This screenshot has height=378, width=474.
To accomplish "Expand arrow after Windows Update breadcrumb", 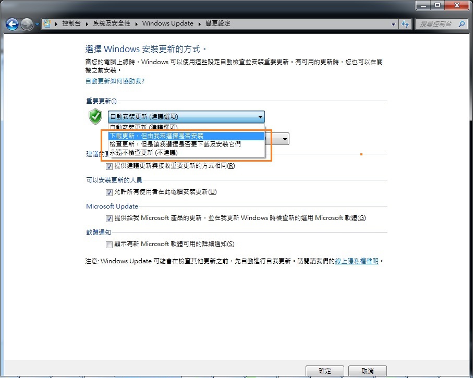I will [200, 24].
